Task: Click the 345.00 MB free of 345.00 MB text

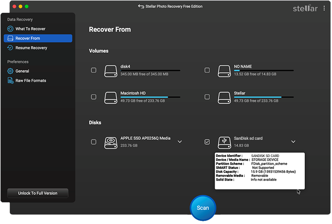Action: tap(144, 74)
